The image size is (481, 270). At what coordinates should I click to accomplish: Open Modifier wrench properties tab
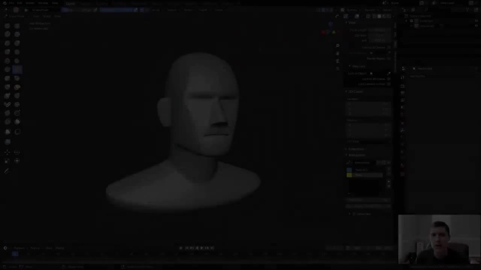point(402,130)
